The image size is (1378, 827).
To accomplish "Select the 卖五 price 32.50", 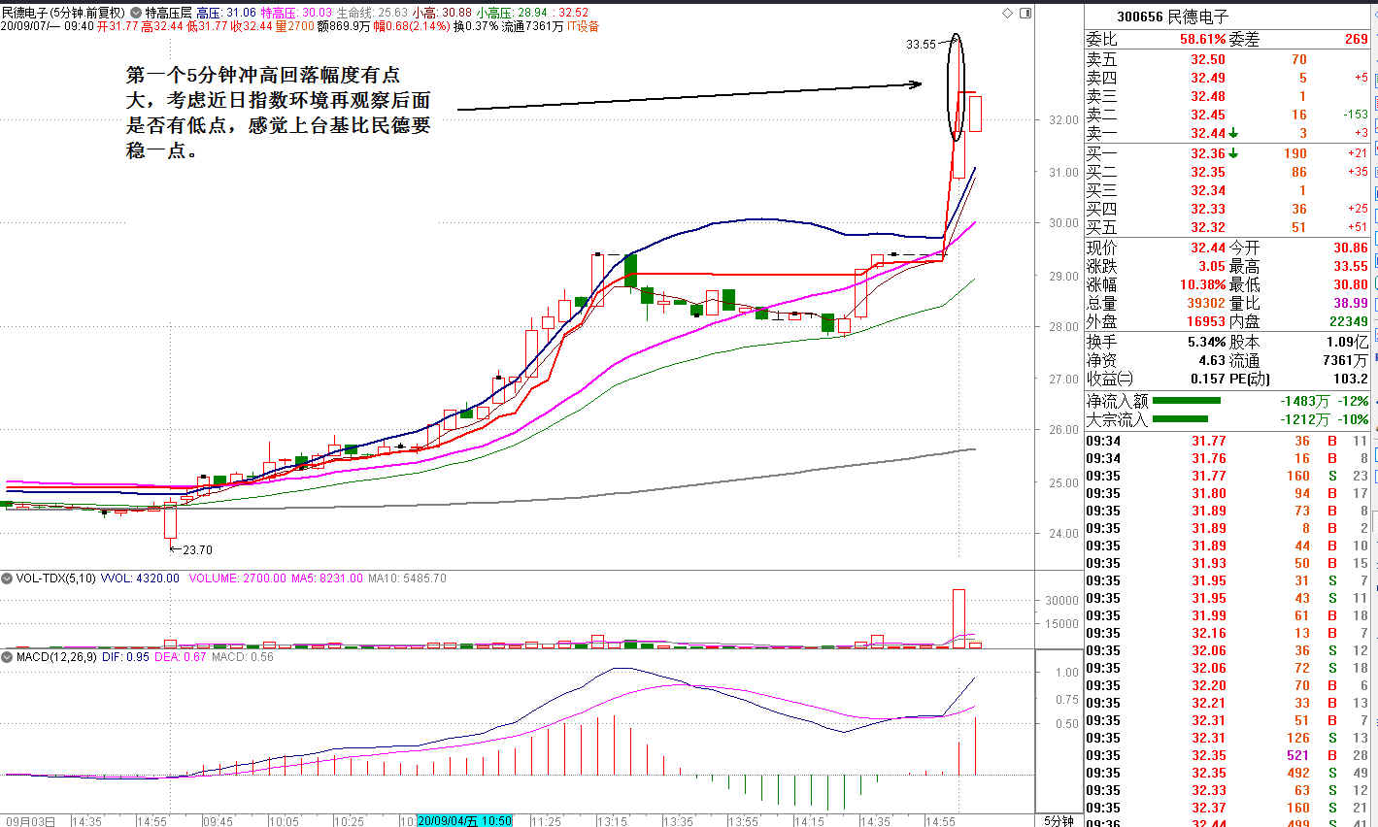I will point(1208,59).
